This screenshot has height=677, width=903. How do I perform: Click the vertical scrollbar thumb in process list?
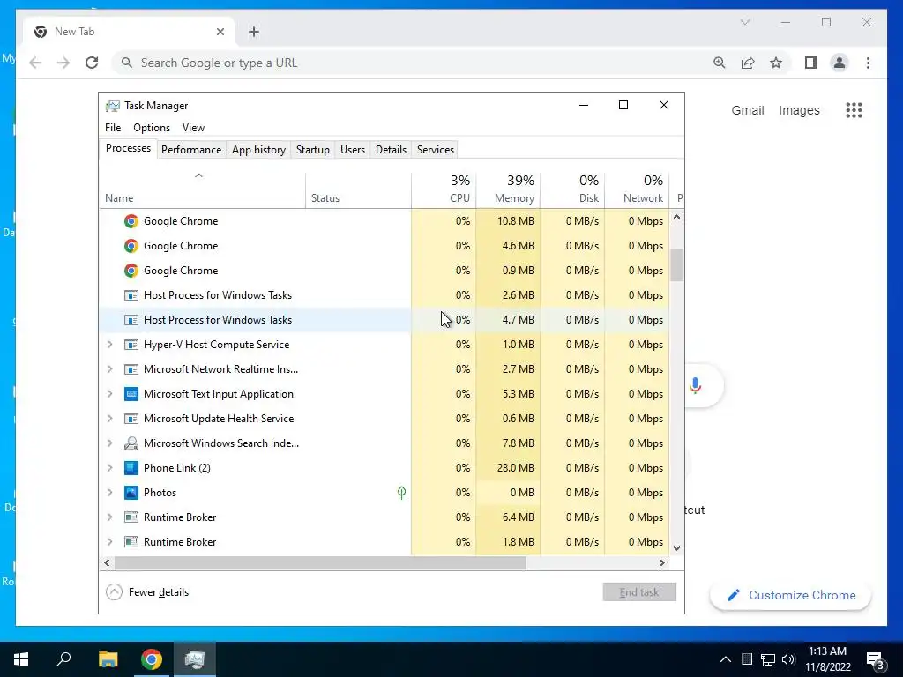click(x=676, y=264)
